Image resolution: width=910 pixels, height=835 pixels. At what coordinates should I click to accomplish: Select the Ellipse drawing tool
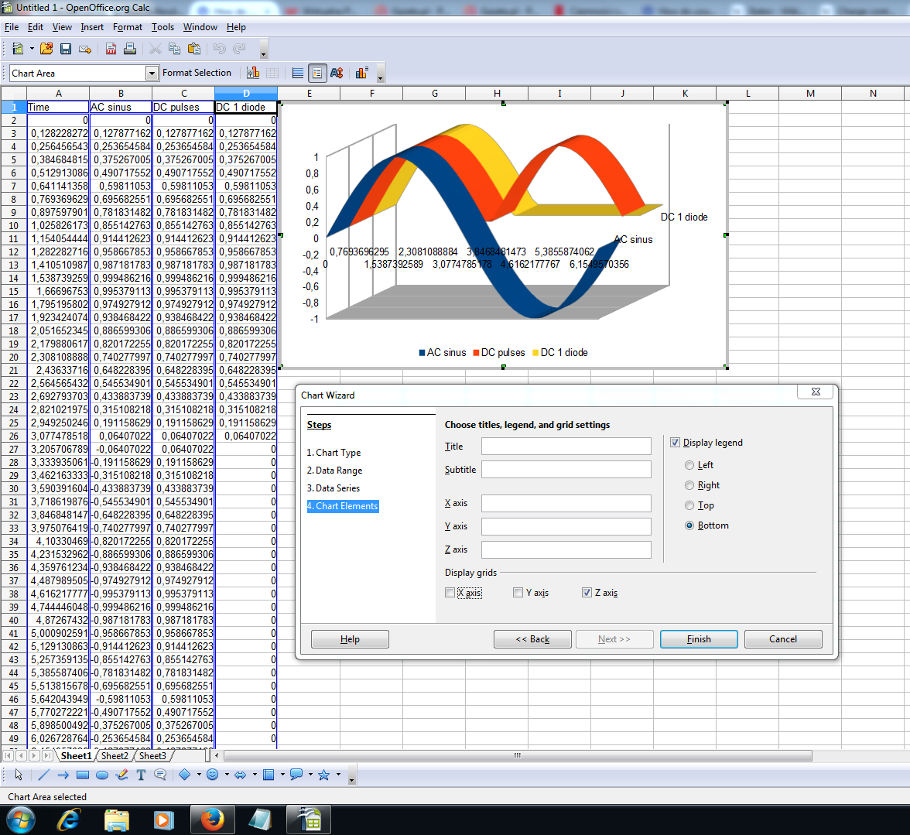click(102, 775)
